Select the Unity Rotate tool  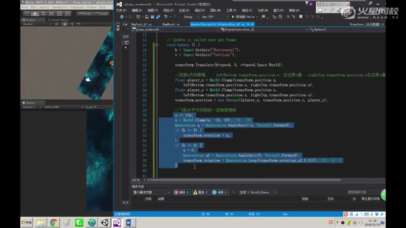pyautogui.click(x=43, y=13)
